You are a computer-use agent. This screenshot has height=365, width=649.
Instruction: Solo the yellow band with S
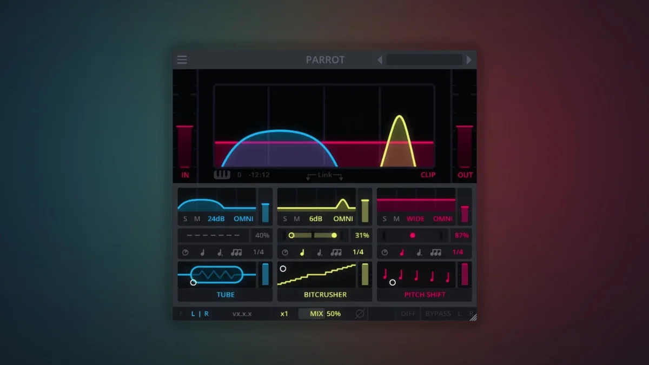tap(285, 219)
